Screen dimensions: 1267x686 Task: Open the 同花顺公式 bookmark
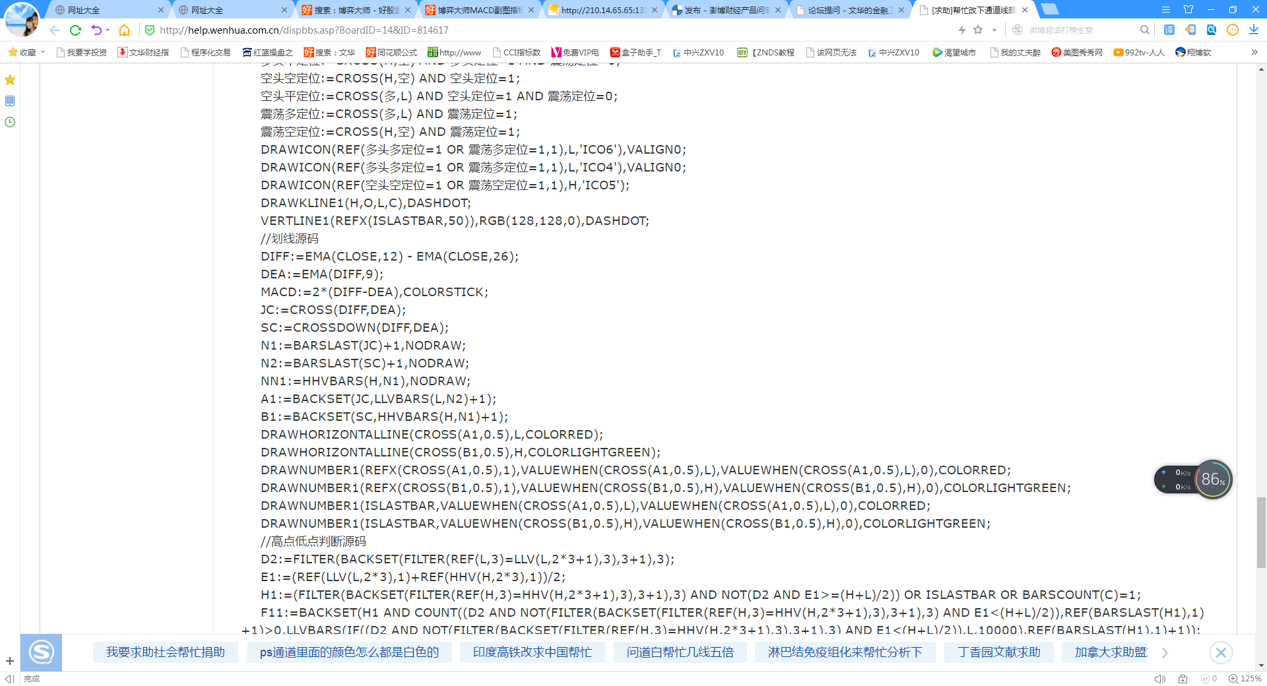[392, 52]
